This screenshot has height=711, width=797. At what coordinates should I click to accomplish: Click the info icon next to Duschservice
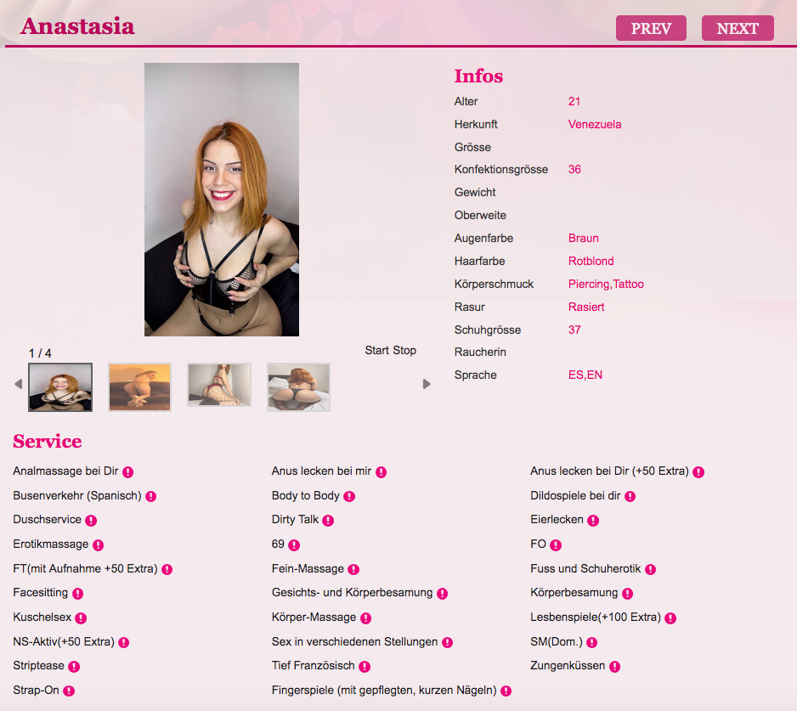(x=91, y=521)
